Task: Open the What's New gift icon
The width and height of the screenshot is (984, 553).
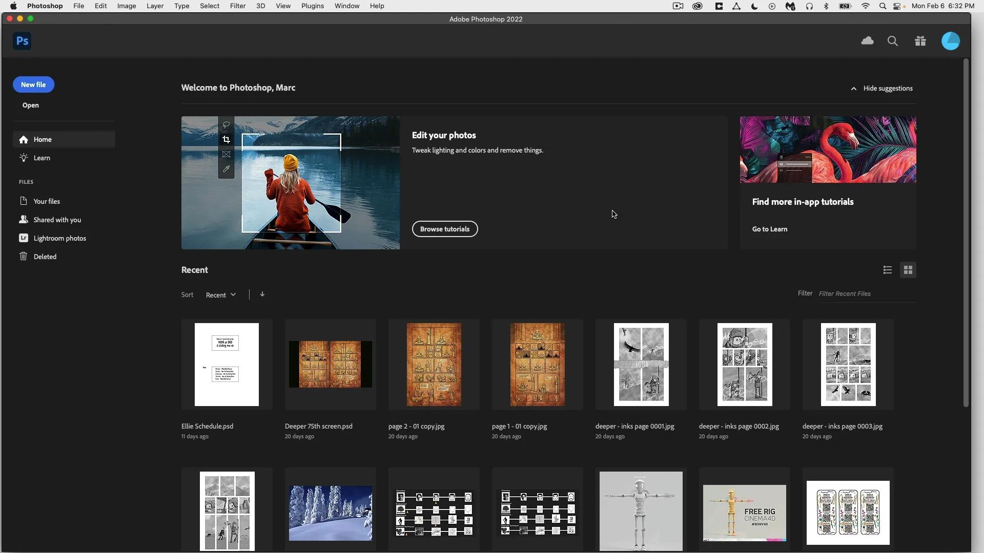Action: (920, 40)
